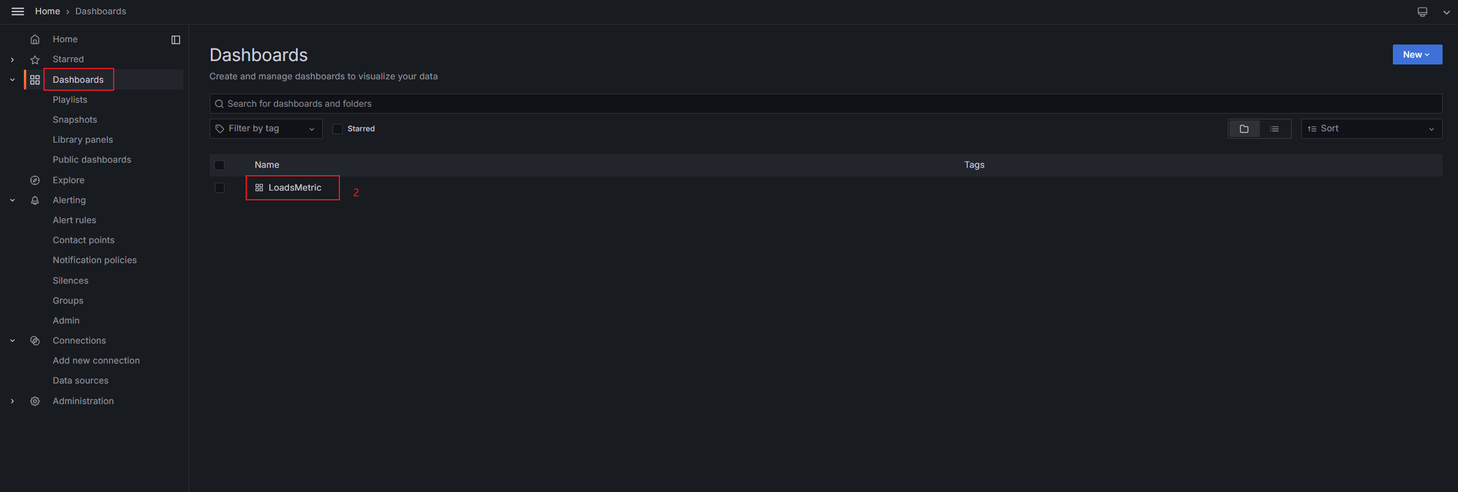Open the Sort dropdown
The height and width of the screenshot is (492, 1458).
point(1371,129)
